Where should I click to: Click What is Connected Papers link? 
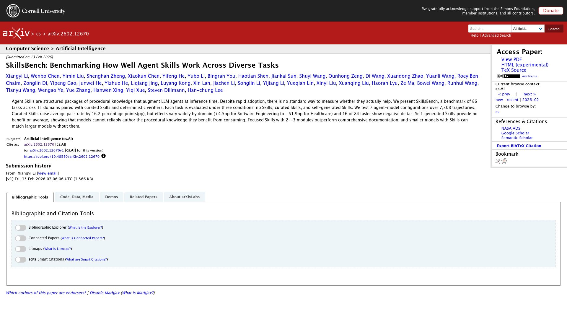83,238
